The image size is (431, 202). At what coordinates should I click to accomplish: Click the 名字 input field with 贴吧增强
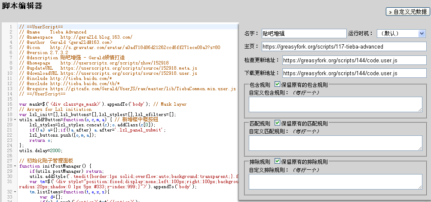pos(304,34)
